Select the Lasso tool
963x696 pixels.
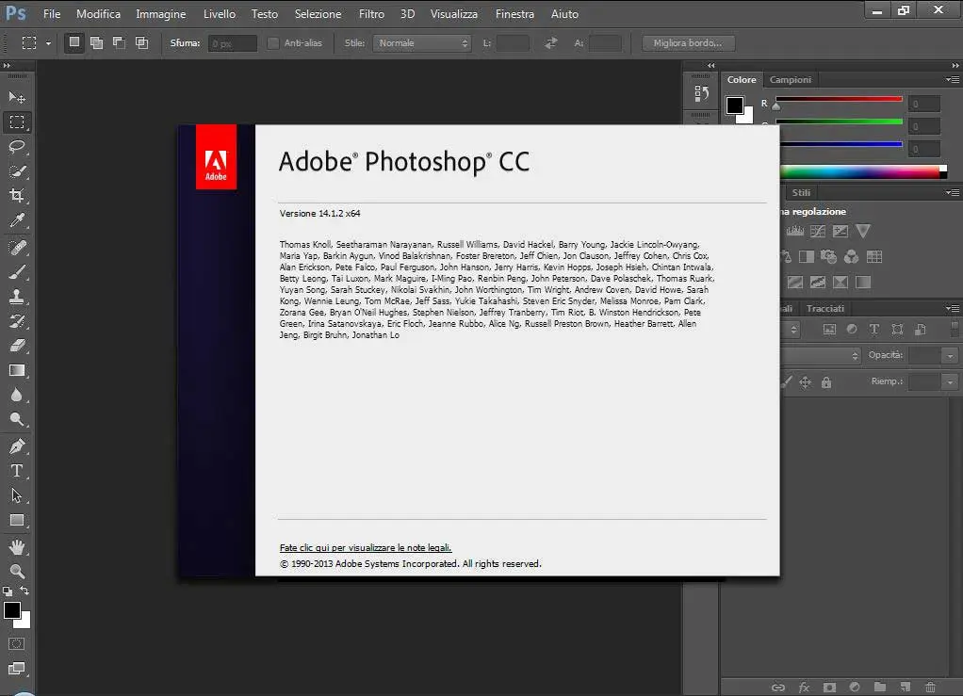tap(17, 147)
